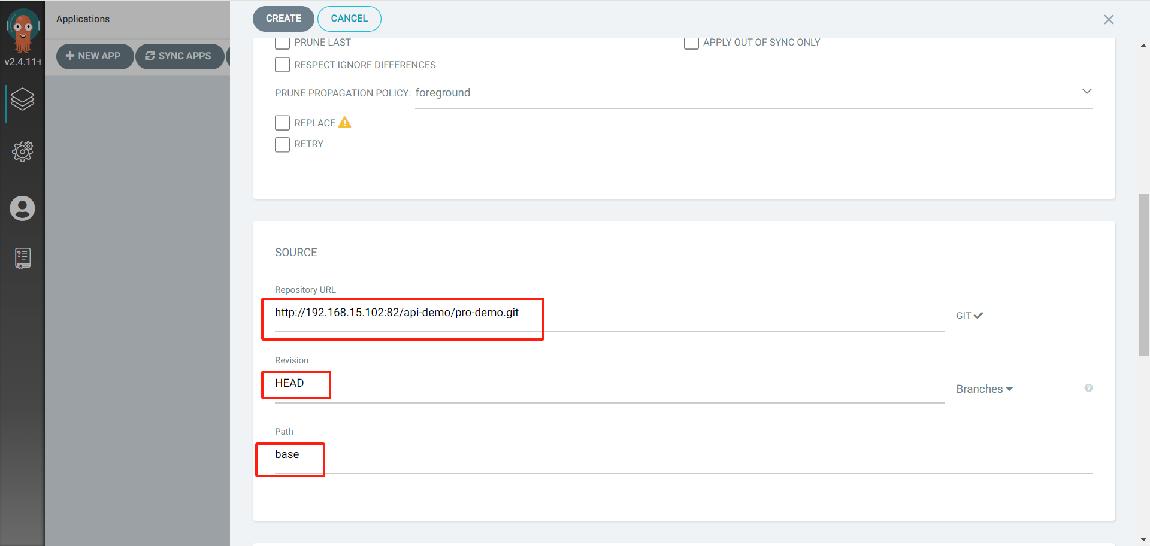The height and width of the screenshot is (546, 1150).
Task: Click the warning triangle next to REPLACE
Action: point(344,122)
